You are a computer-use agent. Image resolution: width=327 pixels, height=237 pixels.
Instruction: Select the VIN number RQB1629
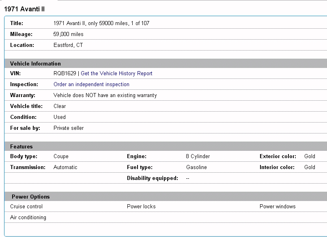pyautogui.click(x=65, y=74)
